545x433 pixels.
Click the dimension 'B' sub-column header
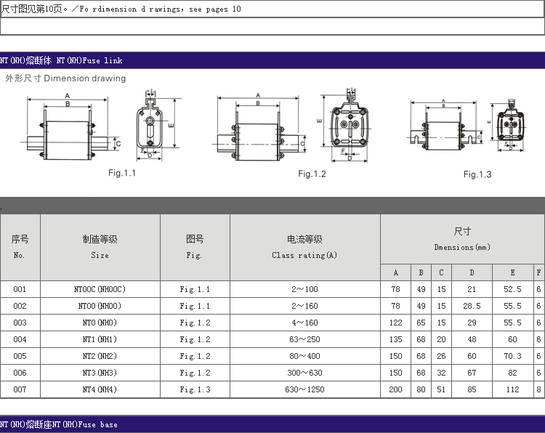[x=421, y=272]
